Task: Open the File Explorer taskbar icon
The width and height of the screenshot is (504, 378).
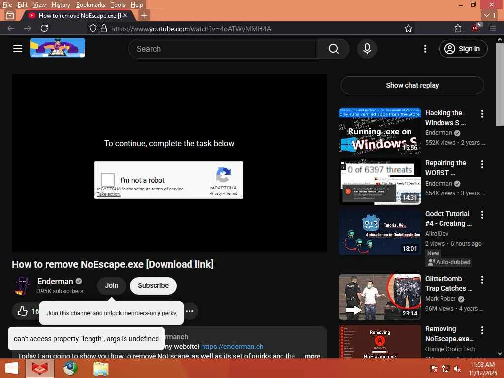Action: tap(100, 369)
